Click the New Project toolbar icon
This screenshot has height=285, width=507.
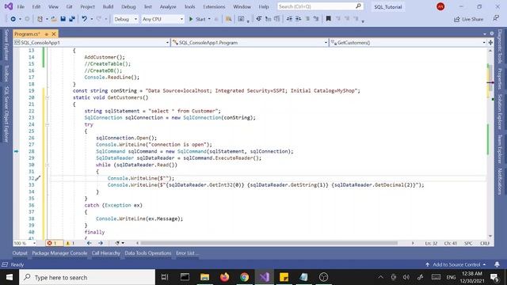tap(40, 19)
